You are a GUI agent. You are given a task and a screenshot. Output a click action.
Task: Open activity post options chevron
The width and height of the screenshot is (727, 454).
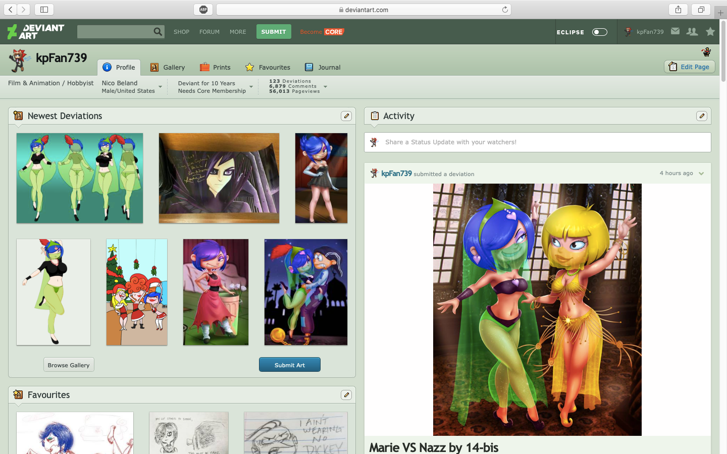coord(701,174)
